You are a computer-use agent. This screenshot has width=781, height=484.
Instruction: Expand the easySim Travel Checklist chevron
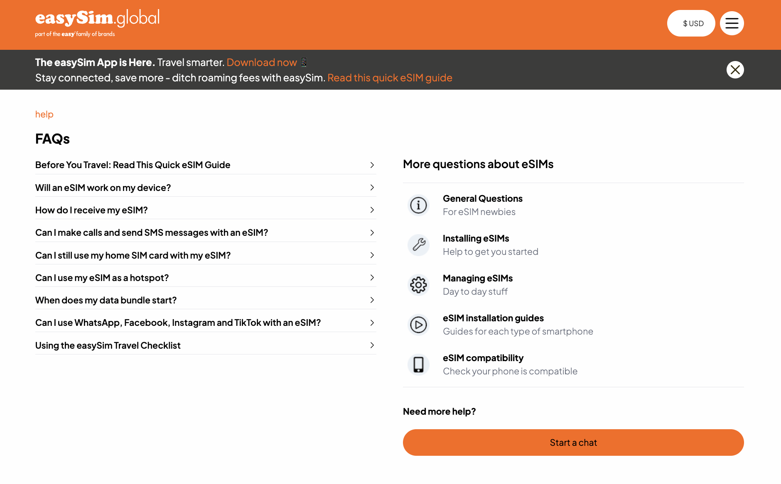(x=372, y=345)
